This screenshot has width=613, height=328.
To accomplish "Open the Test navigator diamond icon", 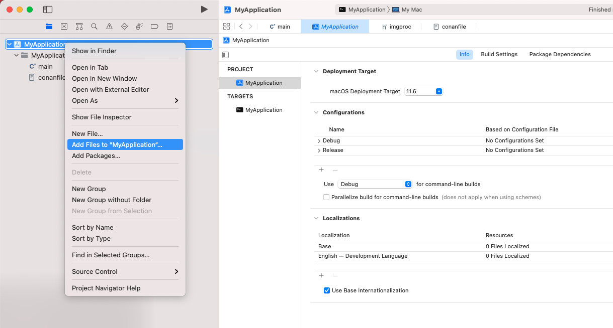I will tap(124, 26).
